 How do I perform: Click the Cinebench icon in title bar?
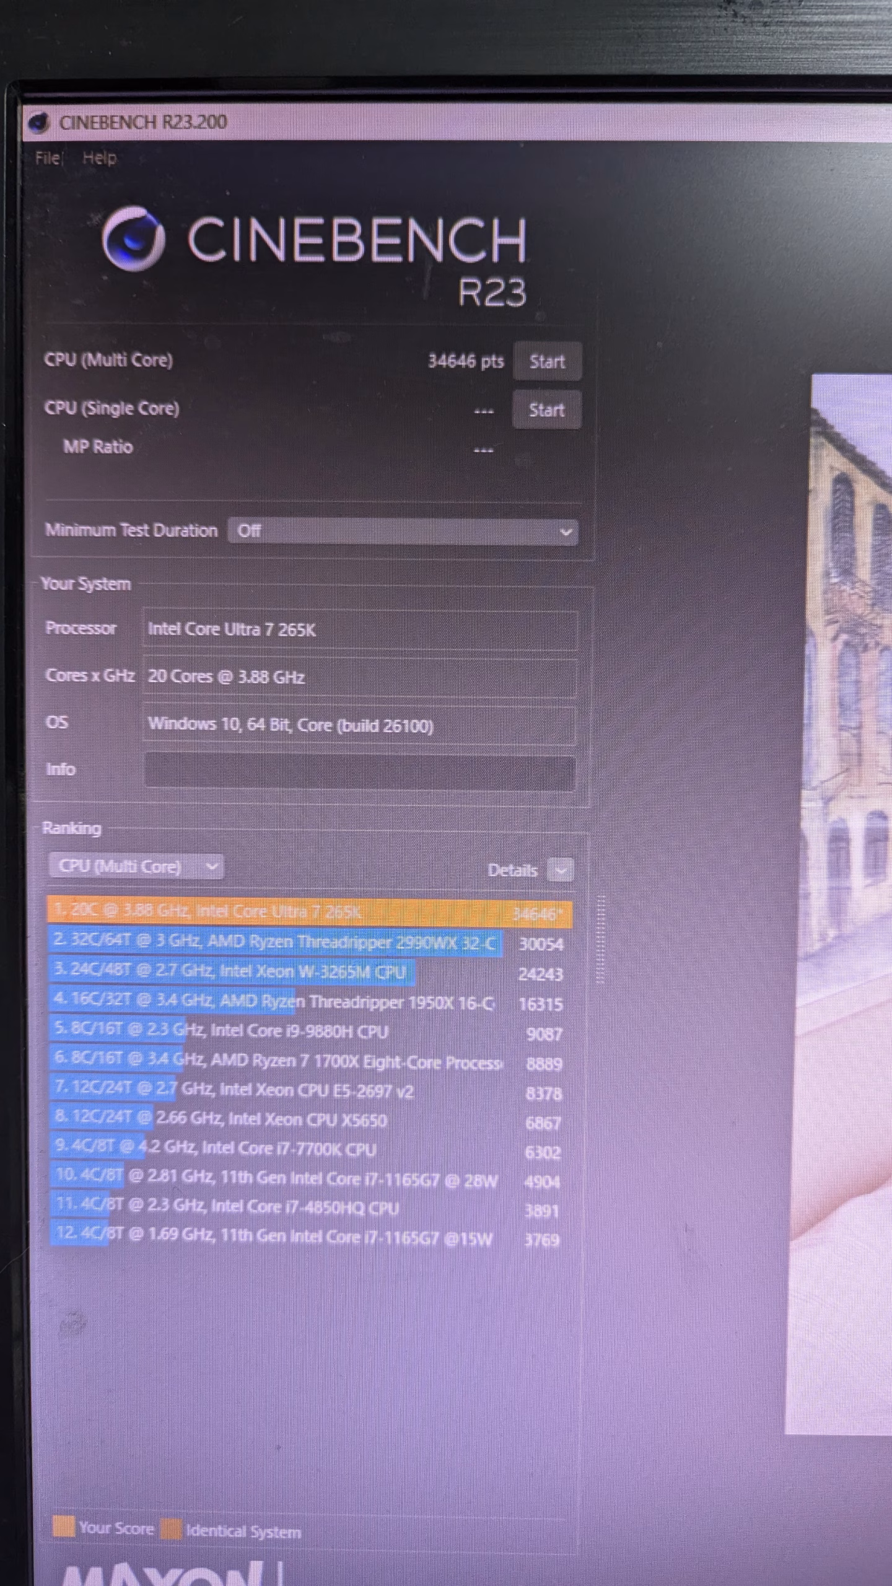coord(38,123)
